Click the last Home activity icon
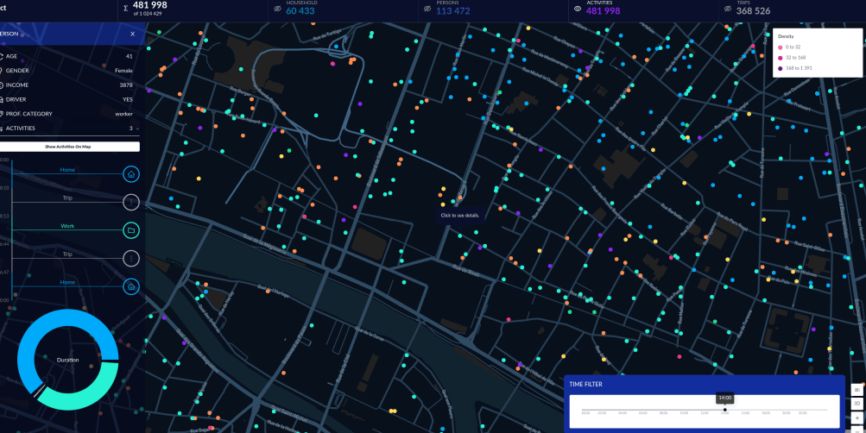Viewport: 866px width, 433px height. [x=131, y=287]
